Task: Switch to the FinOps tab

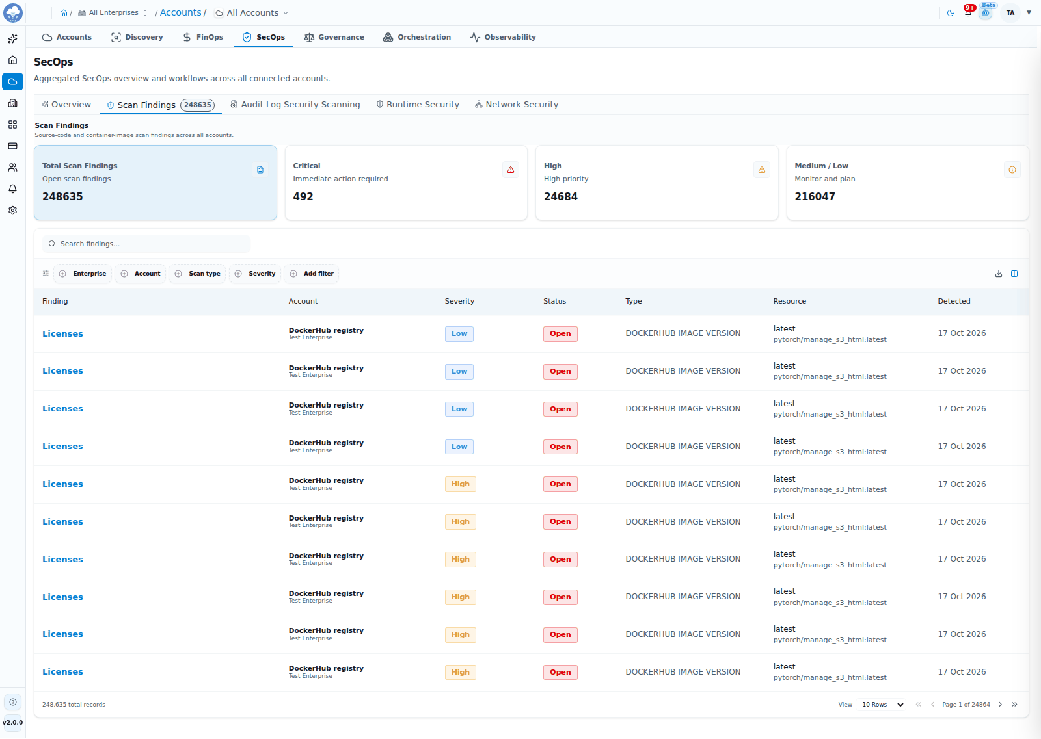Action: coord(203,38)
